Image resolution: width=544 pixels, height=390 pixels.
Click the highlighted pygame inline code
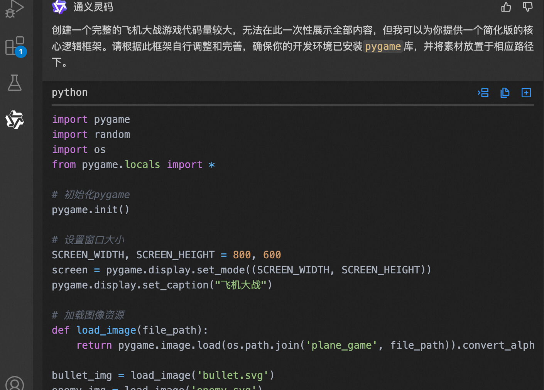pyautogui.click(x=383, y=46)
